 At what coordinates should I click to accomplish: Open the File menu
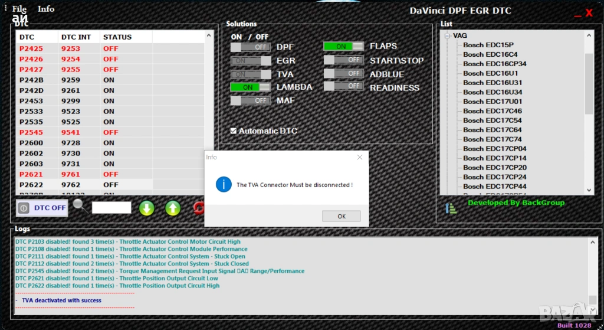point(19,9)
